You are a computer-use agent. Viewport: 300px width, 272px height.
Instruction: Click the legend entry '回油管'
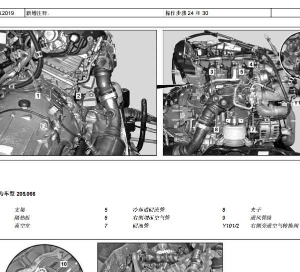141,226
